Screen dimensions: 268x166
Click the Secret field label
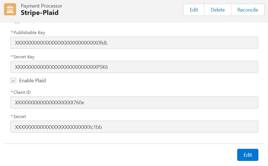[20, 117]
